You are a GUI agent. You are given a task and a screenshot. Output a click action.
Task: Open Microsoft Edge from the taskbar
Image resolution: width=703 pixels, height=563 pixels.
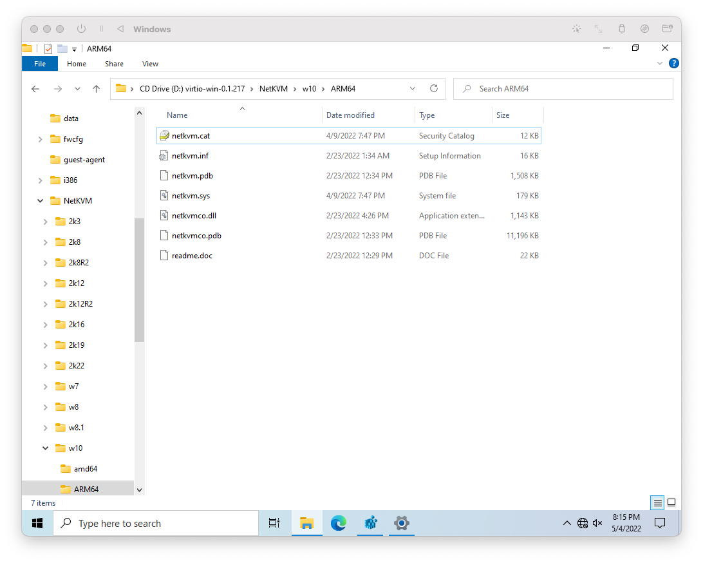pyautogui.click(x=339, y=523)
